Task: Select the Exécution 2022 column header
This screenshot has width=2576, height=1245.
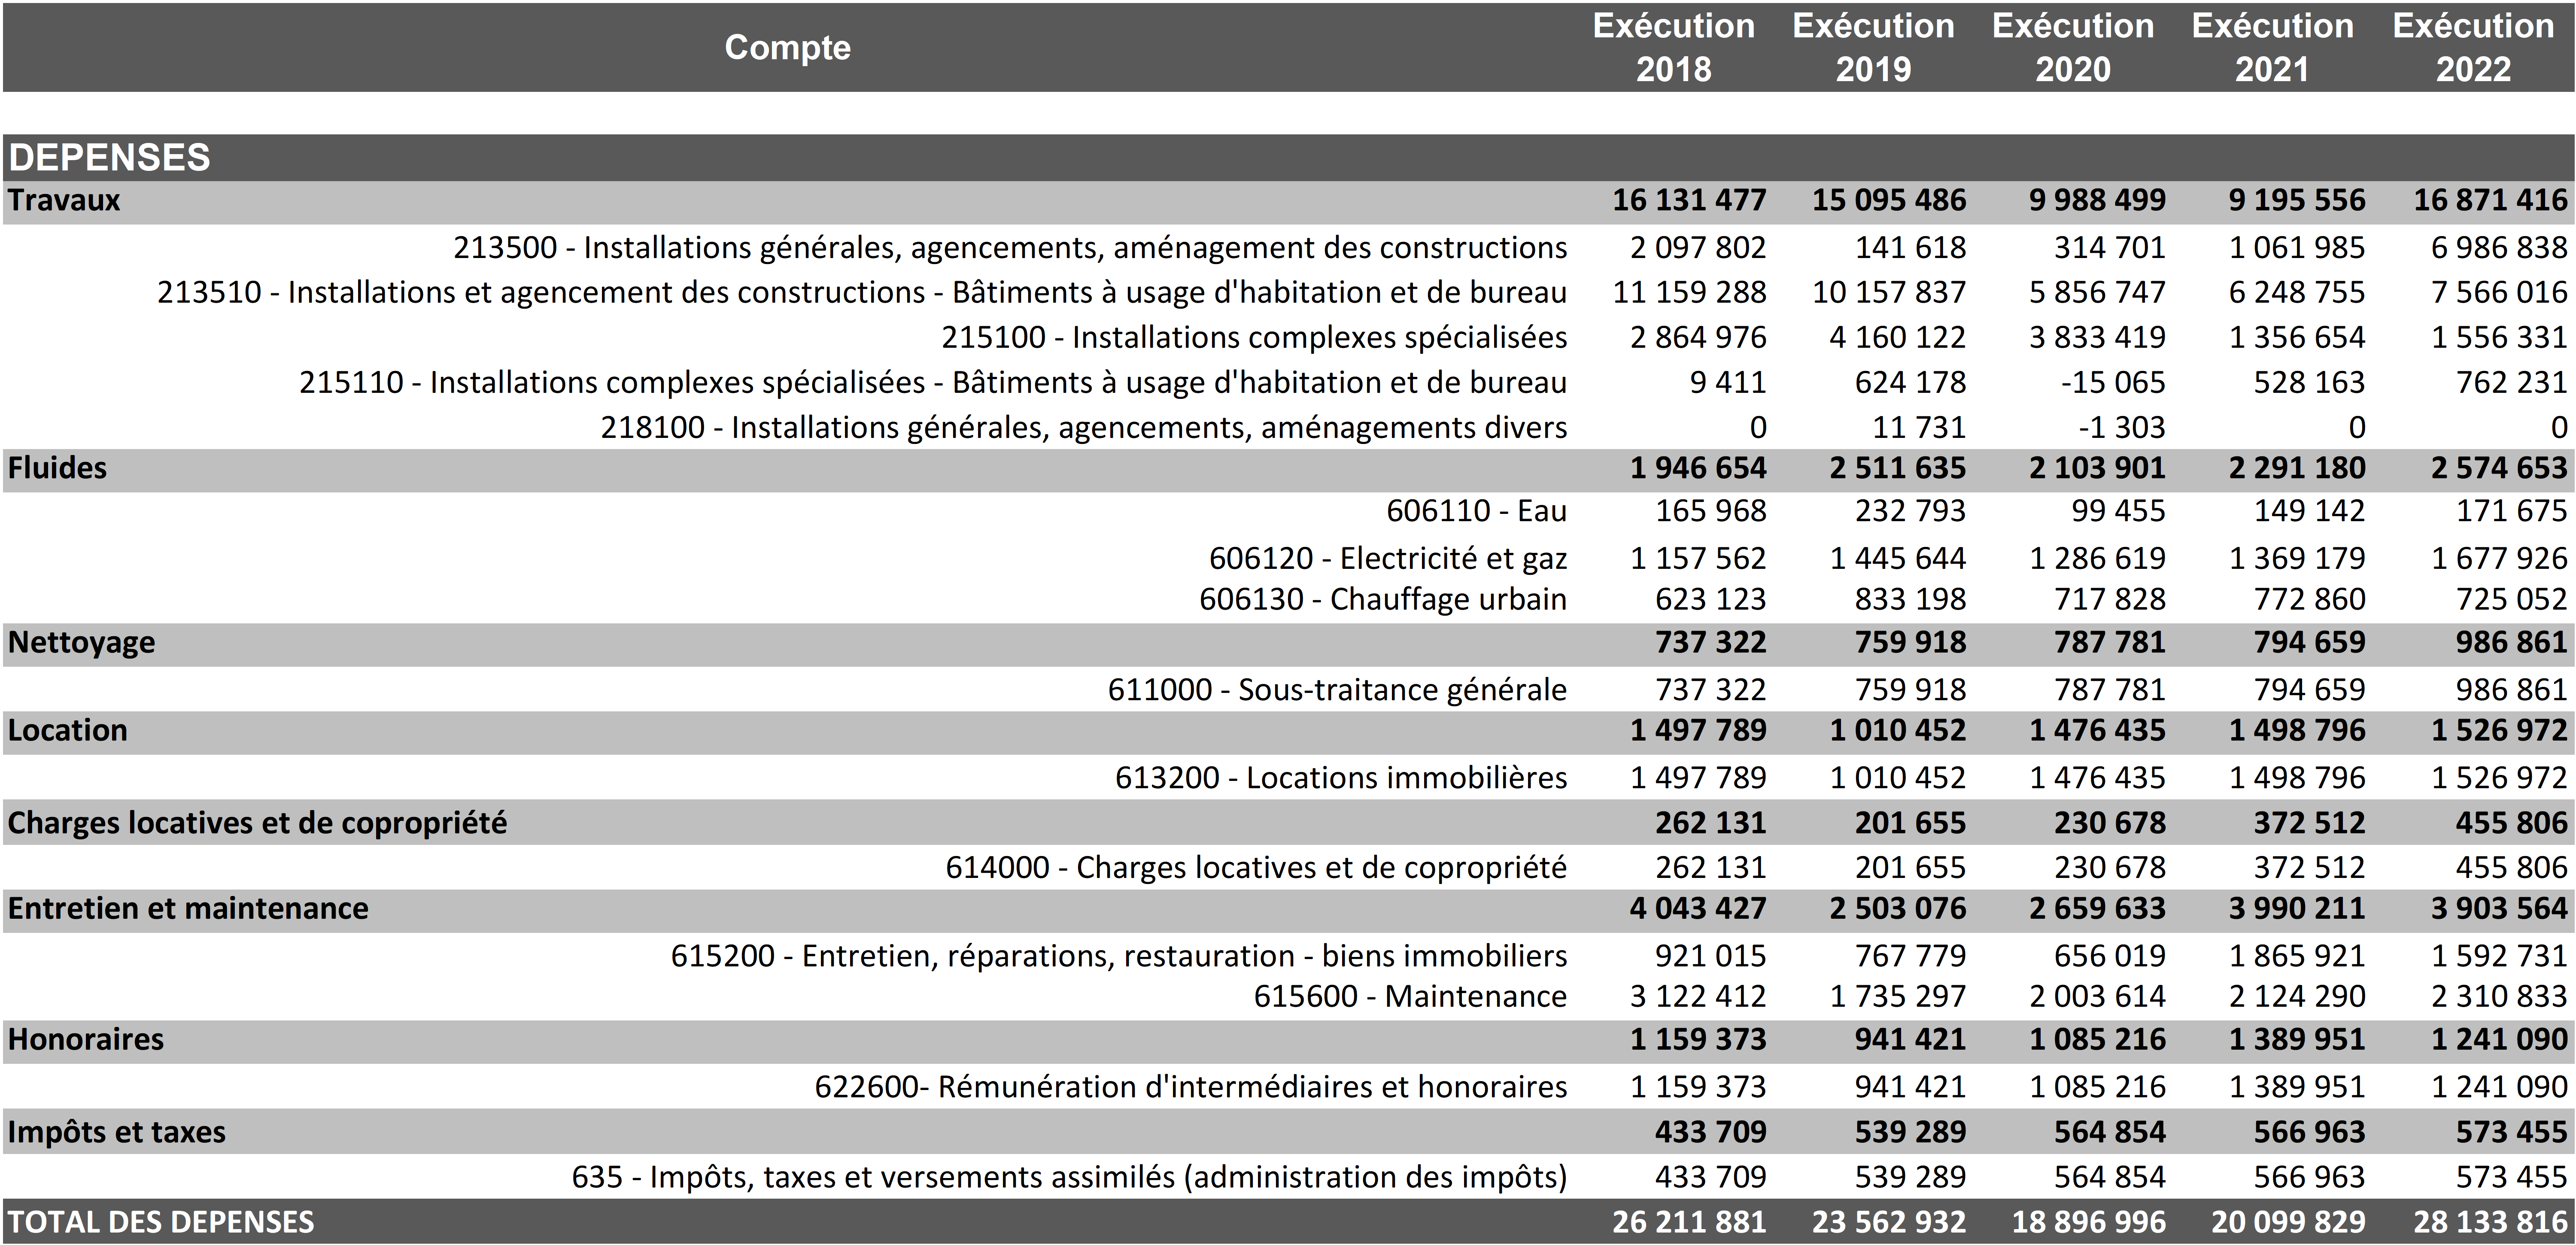Action: [2472, 47]
